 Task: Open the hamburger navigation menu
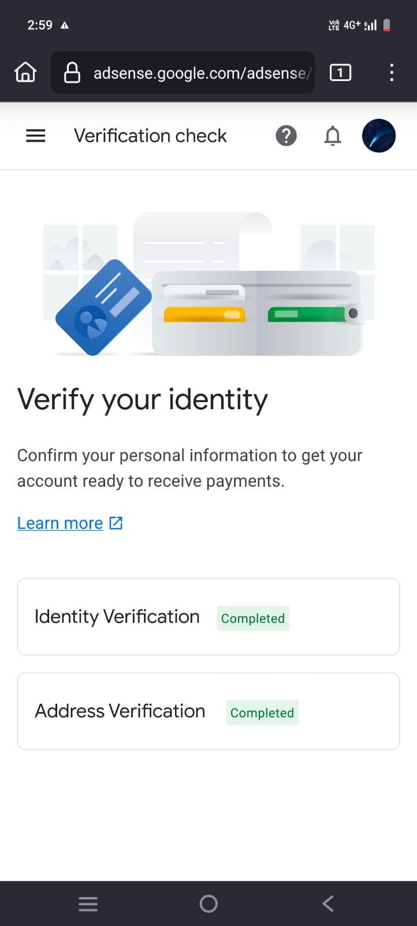(36, 136)
